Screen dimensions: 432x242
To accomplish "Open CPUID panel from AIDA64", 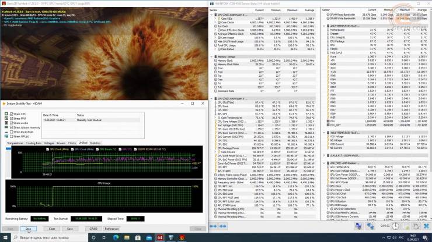I will (93, 229).
